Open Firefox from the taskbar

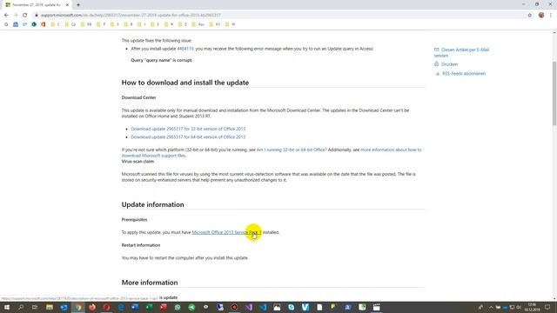[x=92, y=307]
